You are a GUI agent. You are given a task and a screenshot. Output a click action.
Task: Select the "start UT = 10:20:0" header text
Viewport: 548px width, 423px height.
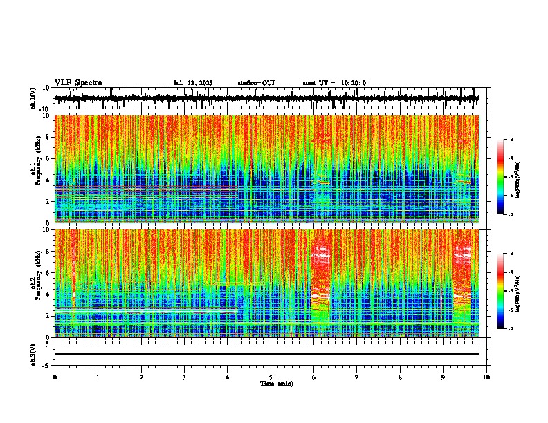[334, 83]
